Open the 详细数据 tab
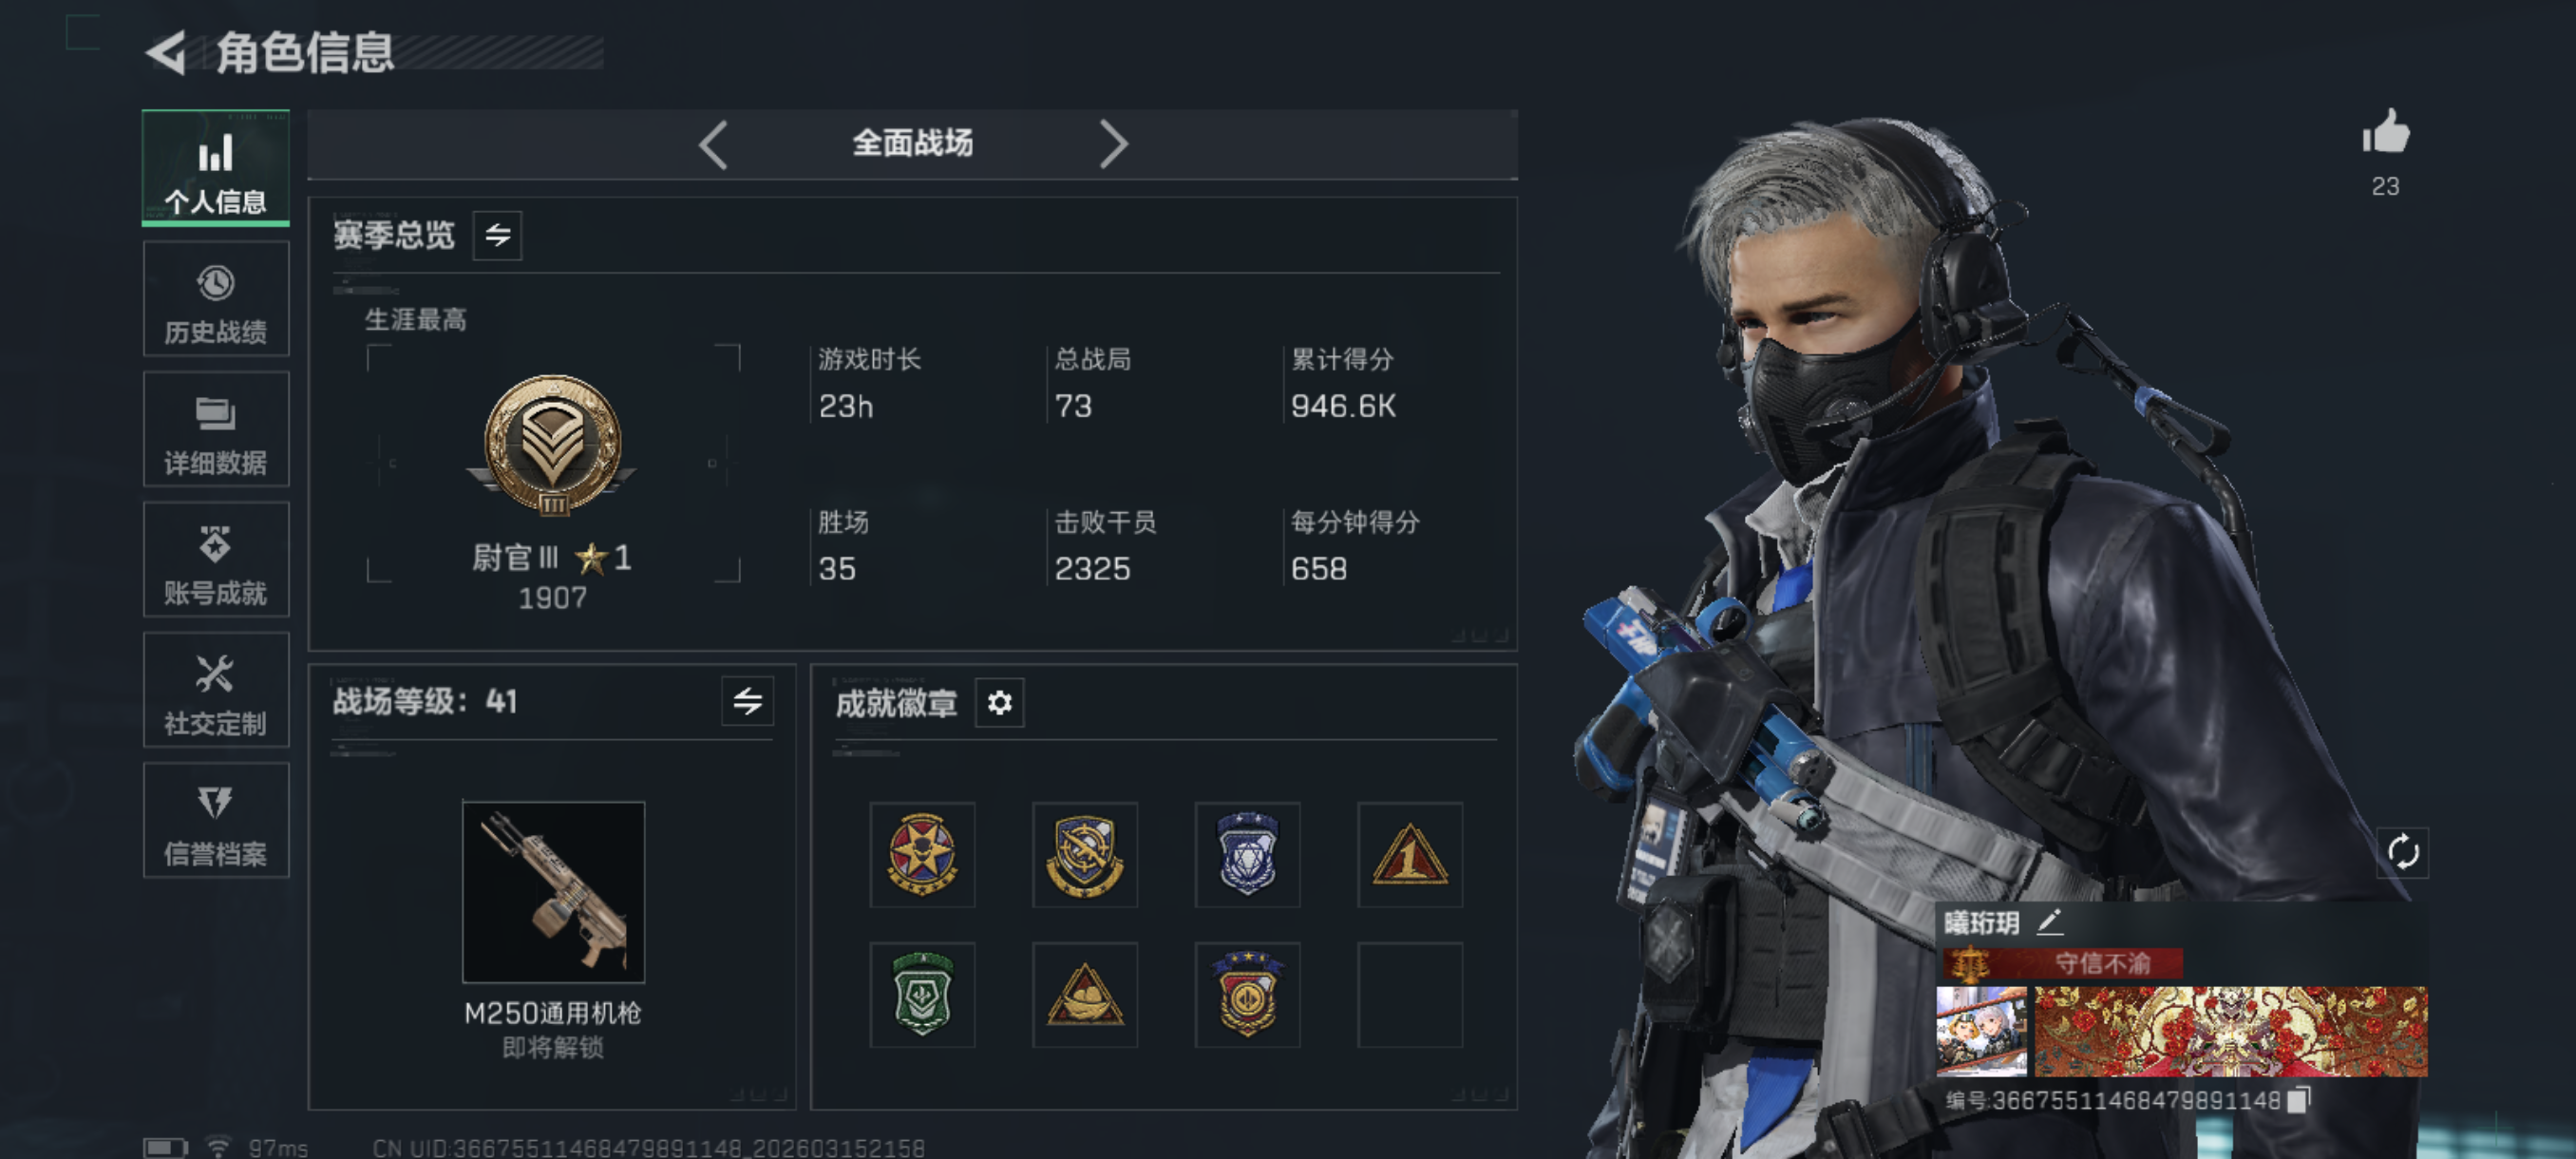 (x=216, y=429)
